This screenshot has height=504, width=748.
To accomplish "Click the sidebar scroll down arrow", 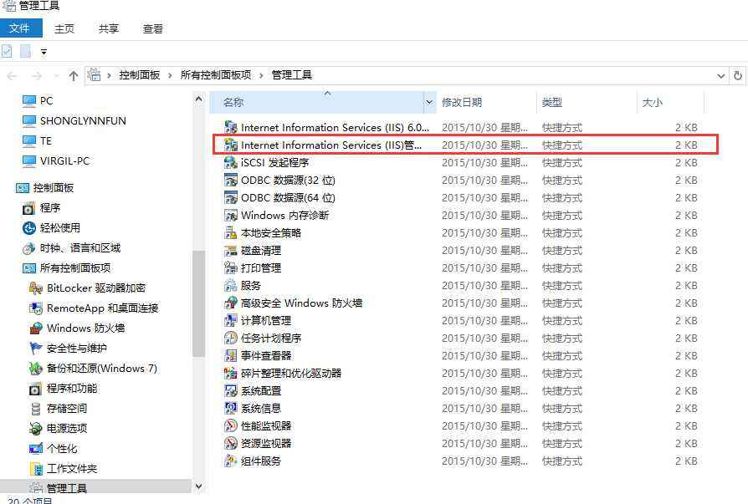I will point(199,486).
